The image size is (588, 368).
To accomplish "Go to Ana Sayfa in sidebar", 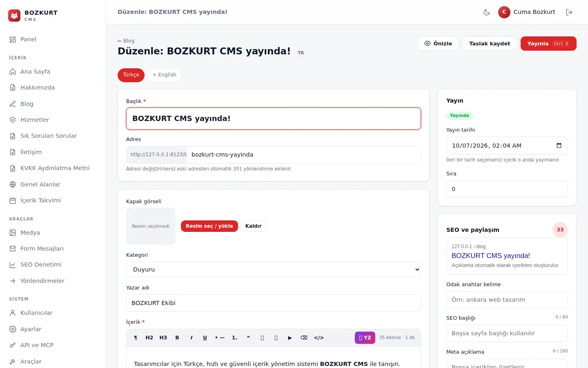I will pos(53,72).
